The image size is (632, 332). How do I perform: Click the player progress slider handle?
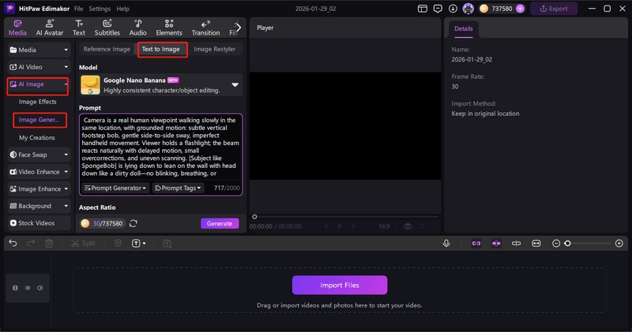254,217
